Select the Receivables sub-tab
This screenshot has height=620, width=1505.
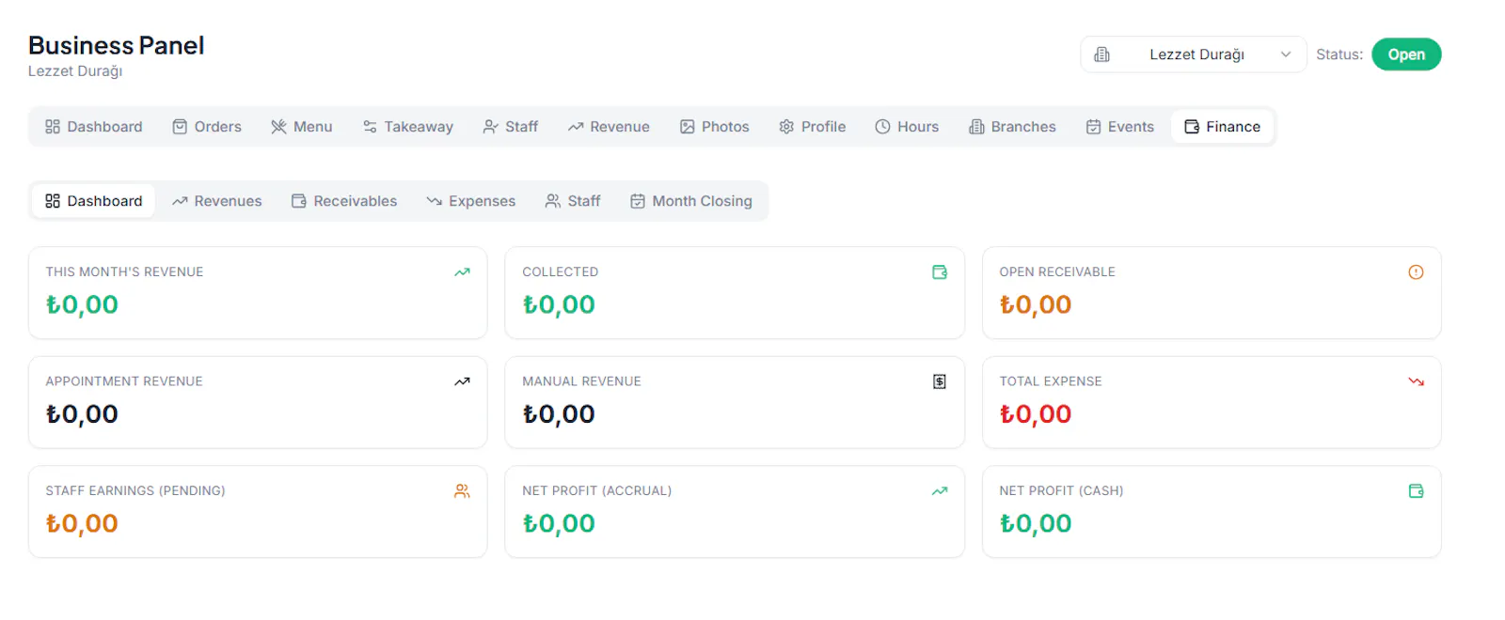pyautogui.click(x=344, y=201)
